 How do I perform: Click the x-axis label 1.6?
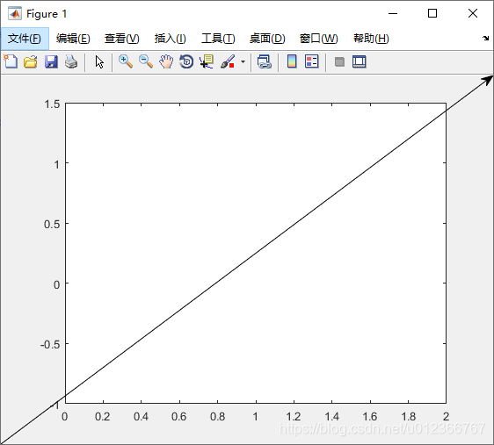click(x=370, y=417)
